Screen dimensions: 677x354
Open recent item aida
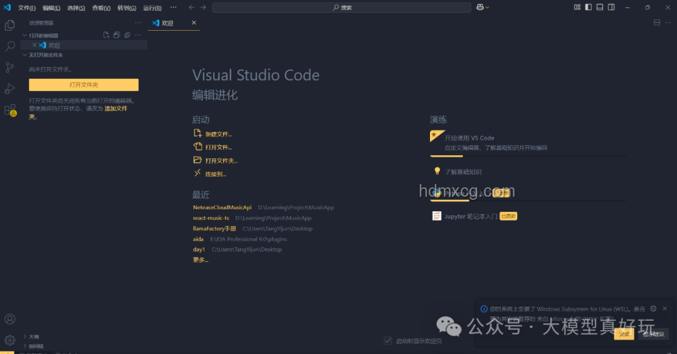point(198,239)
